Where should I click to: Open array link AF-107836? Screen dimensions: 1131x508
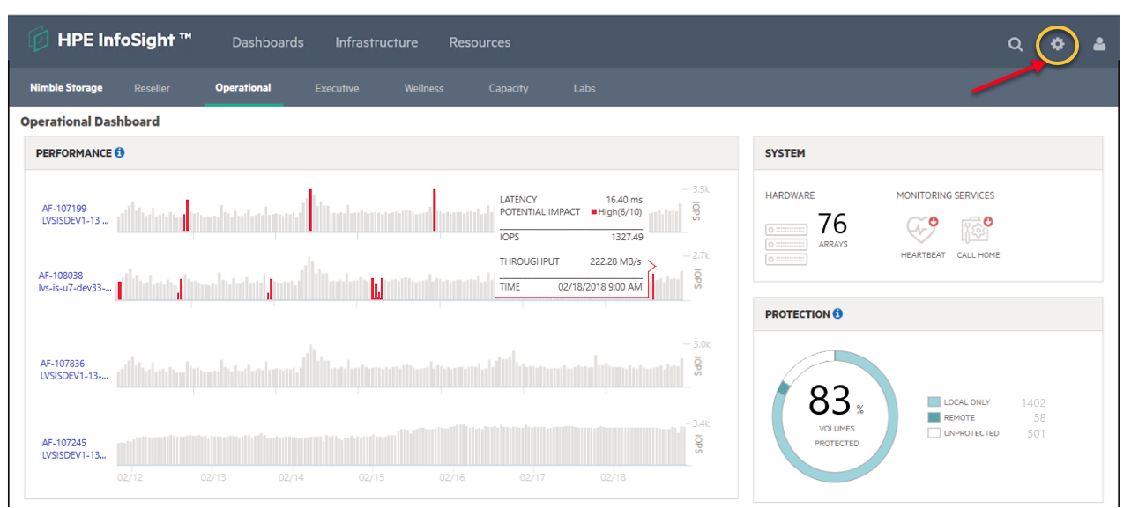click(63, 364)
